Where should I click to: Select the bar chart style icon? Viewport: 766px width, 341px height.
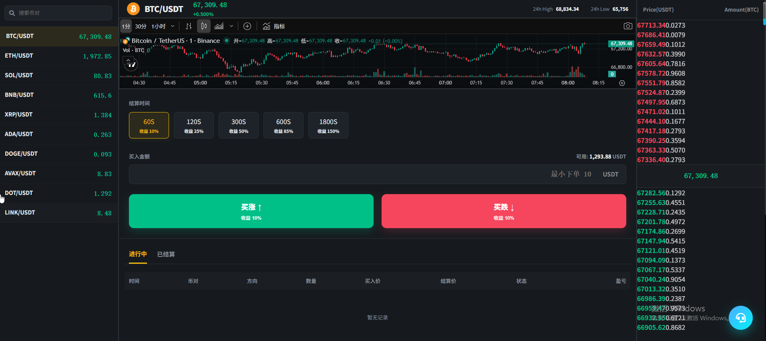pyautogui.click(x=189, y=26)
